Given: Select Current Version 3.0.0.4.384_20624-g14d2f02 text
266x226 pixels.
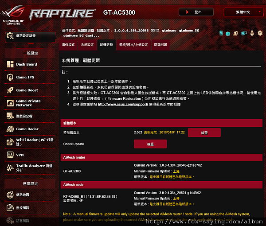Looking at the screenshot, I should tap(167, 193).
